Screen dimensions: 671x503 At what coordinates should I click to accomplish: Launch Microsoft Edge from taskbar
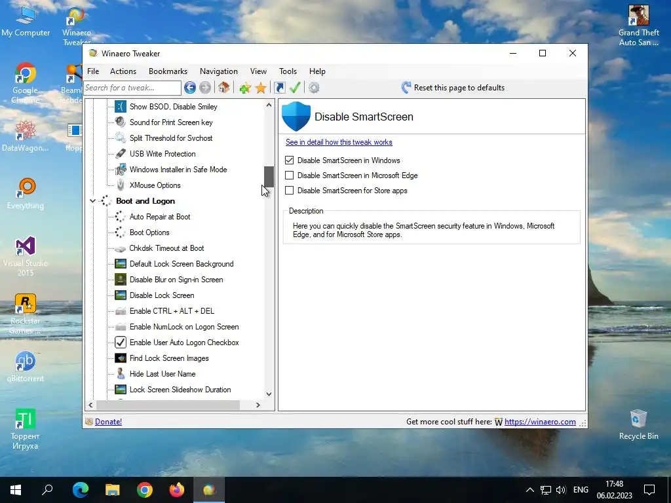(81, 490)
